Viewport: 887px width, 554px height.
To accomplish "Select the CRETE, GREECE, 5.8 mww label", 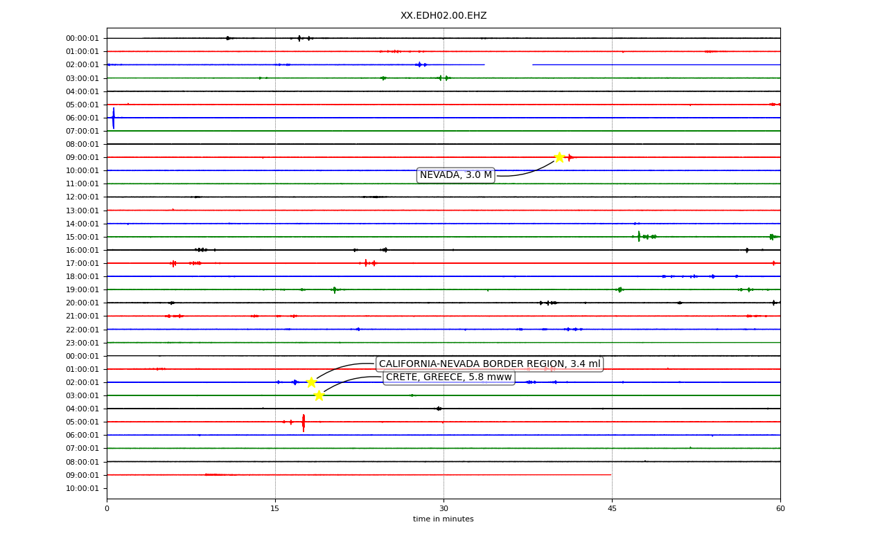I will click(449, 377).
